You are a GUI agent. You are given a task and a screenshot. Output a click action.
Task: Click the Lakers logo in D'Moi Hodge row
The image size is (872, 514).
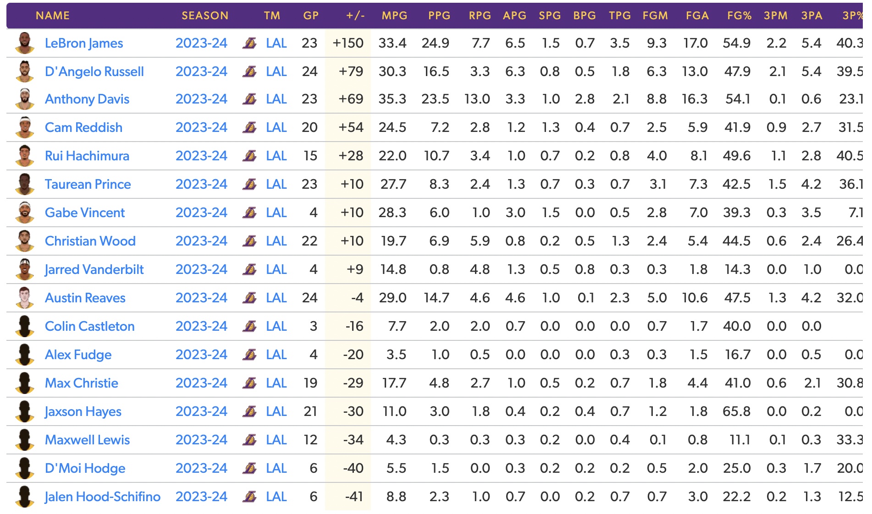point(249,468)
